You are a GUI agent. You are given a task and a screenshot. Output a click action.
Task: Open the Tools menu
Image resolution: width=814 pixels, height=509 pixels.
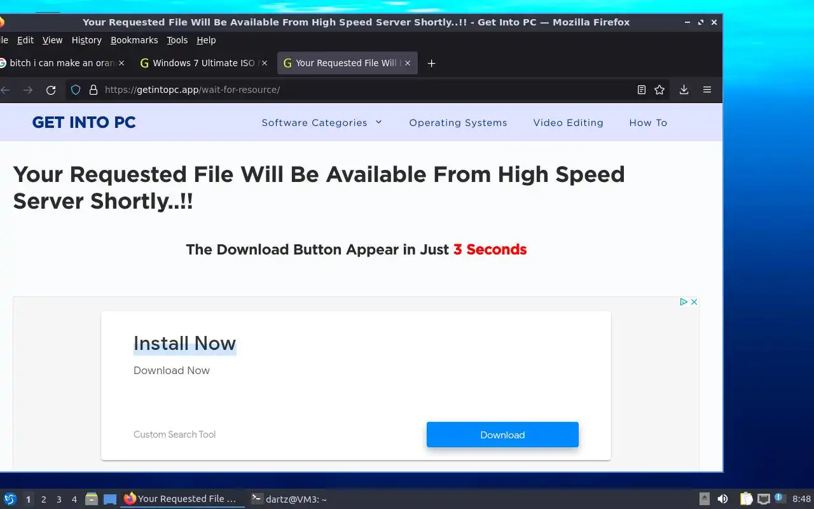pyautogui.click(x=177, y=40)
